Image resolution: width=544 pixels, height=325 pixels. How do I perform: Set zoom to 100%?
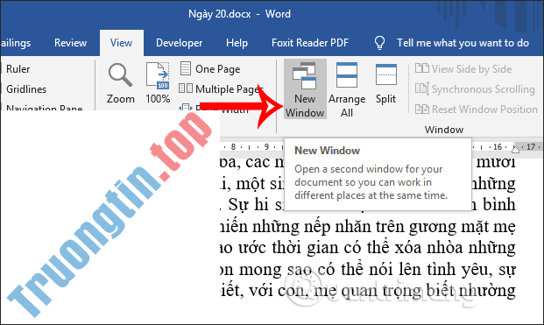coord(158,83)
